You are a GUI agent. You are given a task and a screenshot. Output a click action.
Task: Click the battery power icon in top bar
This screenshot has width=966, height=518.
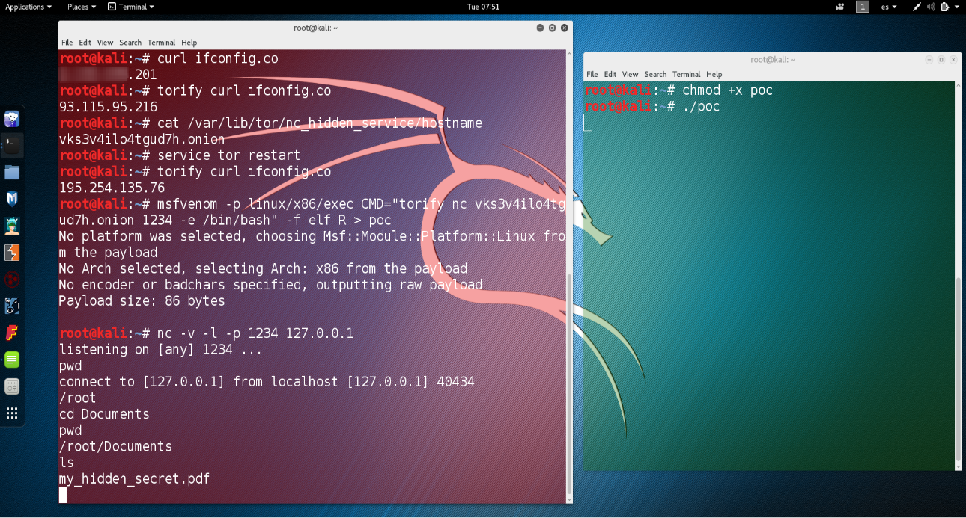click(944, 7)
